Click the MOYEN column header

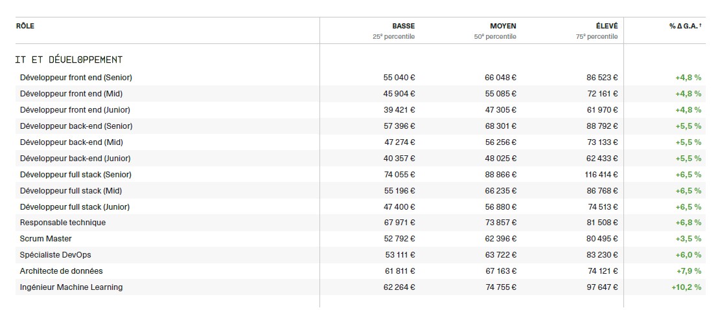tap(503, 26)
